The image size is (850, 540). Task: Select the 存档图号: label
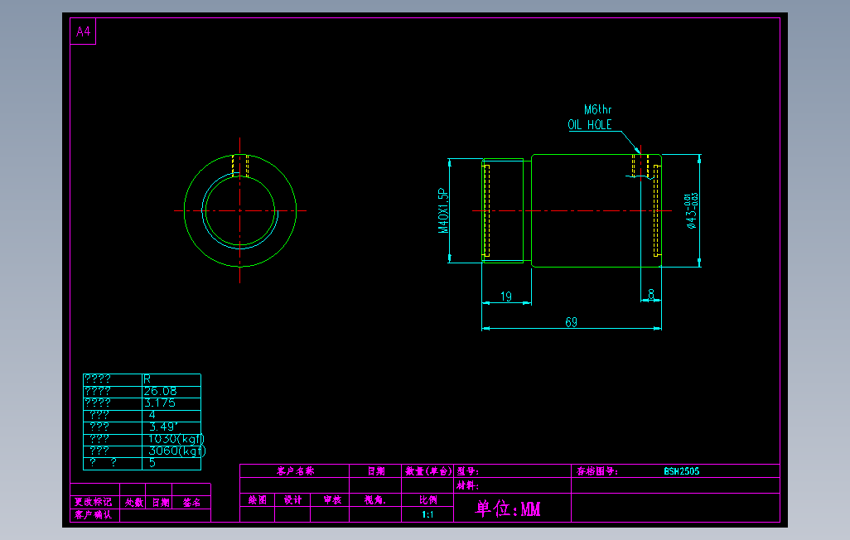pyautogui.click(x=596, y=471)
